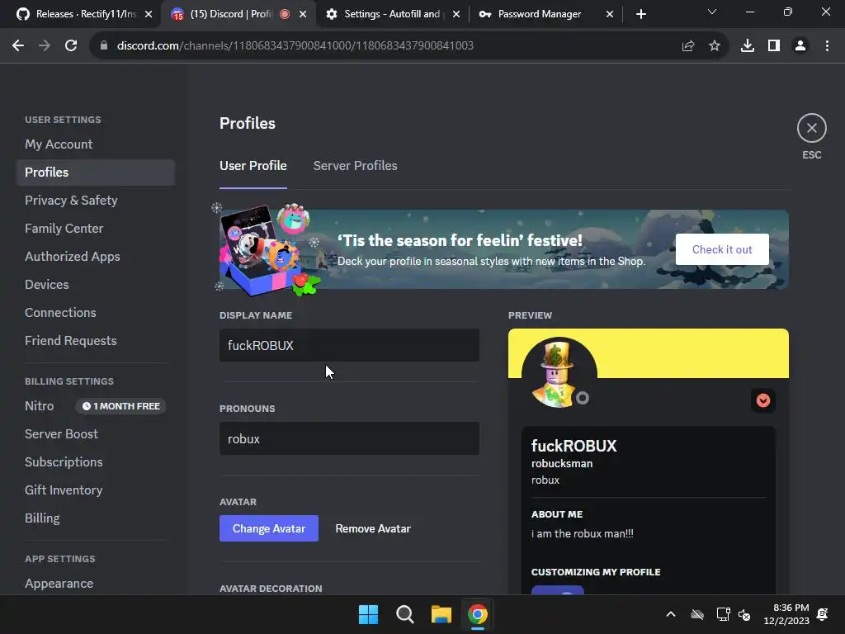Click the Pronouns input field
The image size is (845, 634).
pos(349,439)
